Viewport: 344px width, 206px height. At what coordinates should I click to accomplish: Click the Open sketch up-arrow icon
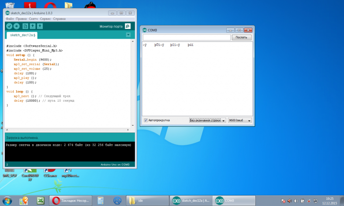[x=33, y=26]
